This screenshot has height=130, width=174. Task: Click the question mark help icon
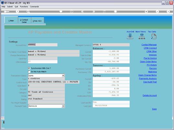pyautogui.click(x=17, y=11)
